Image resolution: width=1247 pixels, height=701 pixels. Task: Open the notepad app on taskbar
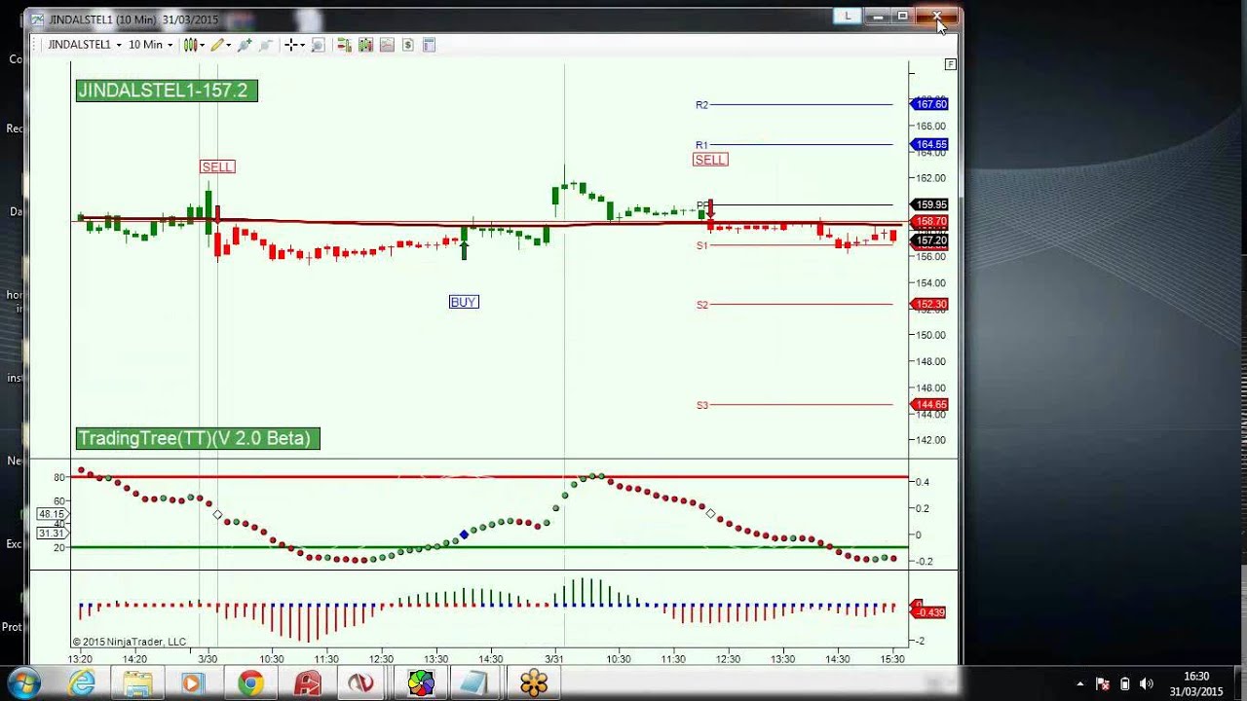pyautogui.click(x=473, y=683)
